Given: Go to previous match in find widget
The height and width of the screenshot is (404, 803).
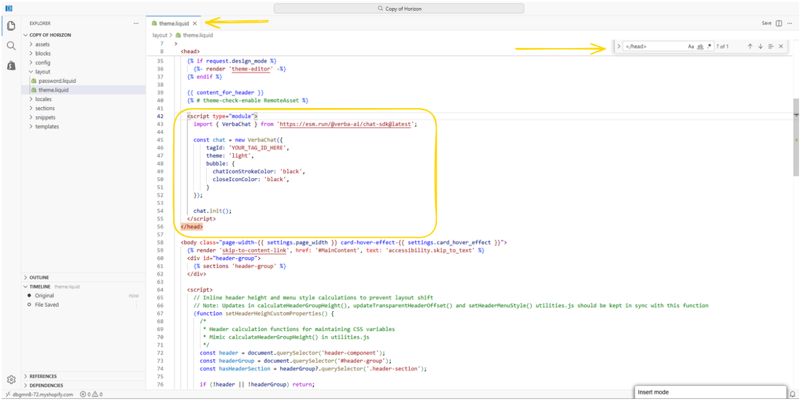Looking at the screenshot, I should [750, 46].
